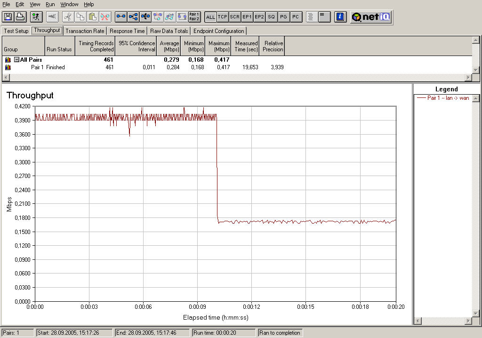Click the Pair 1 Pair 2 compare icon
This screenshot has width=482, height=338.
[x=194, y=16]
